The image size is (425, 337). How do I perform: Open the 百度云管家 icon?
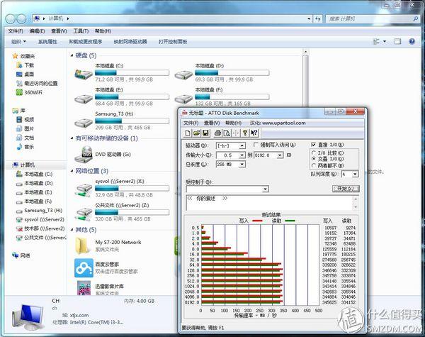(x=83, y=267)
